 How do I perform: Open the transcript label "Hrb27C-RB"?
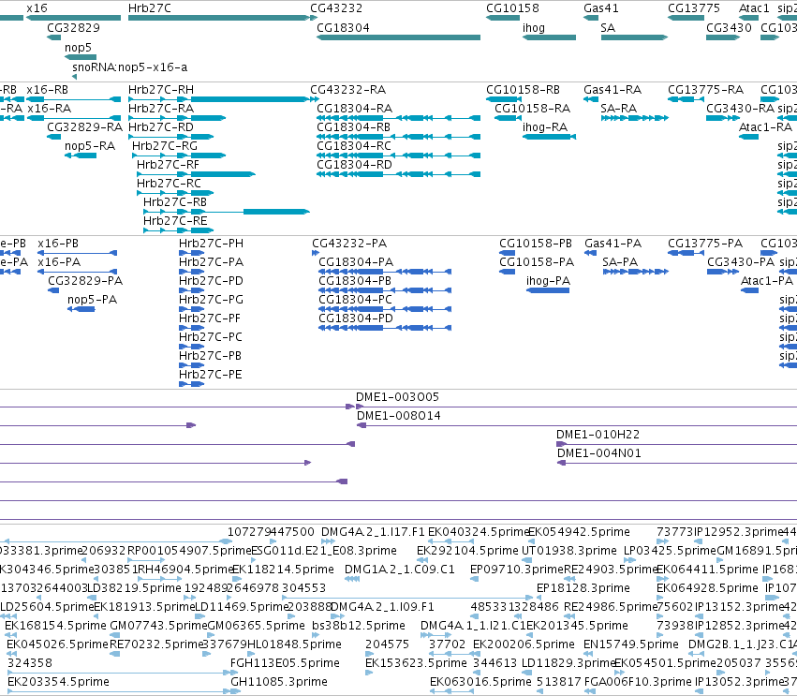tap(175, 201)
